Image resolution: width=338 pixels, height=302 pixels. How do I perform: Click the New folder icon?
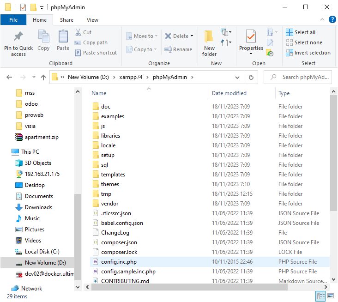pos(209,36)
